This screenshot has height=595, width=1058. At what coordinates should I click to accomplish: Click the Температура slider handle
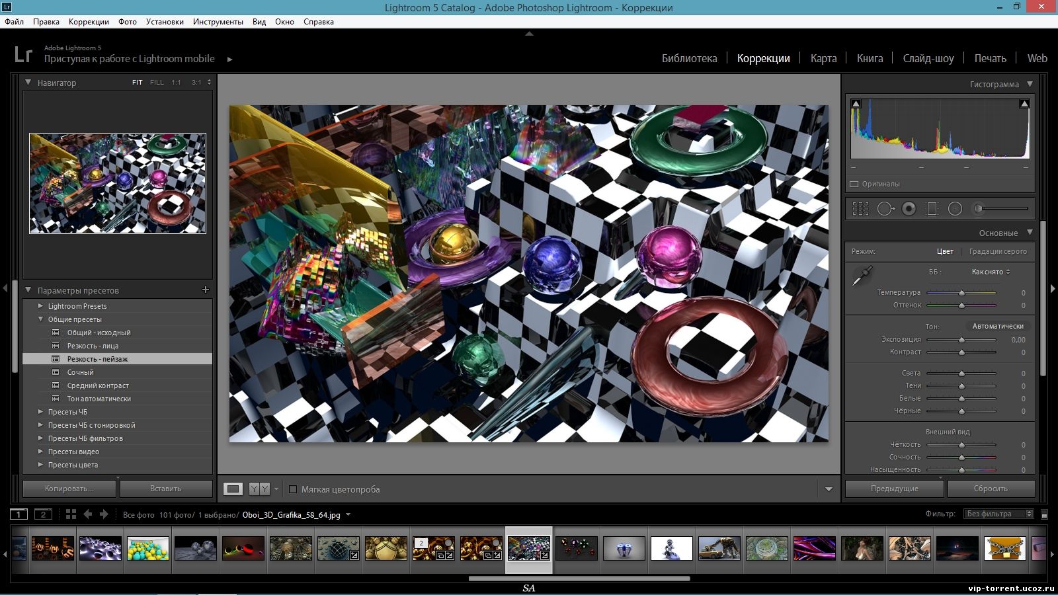tap(961, 293)
